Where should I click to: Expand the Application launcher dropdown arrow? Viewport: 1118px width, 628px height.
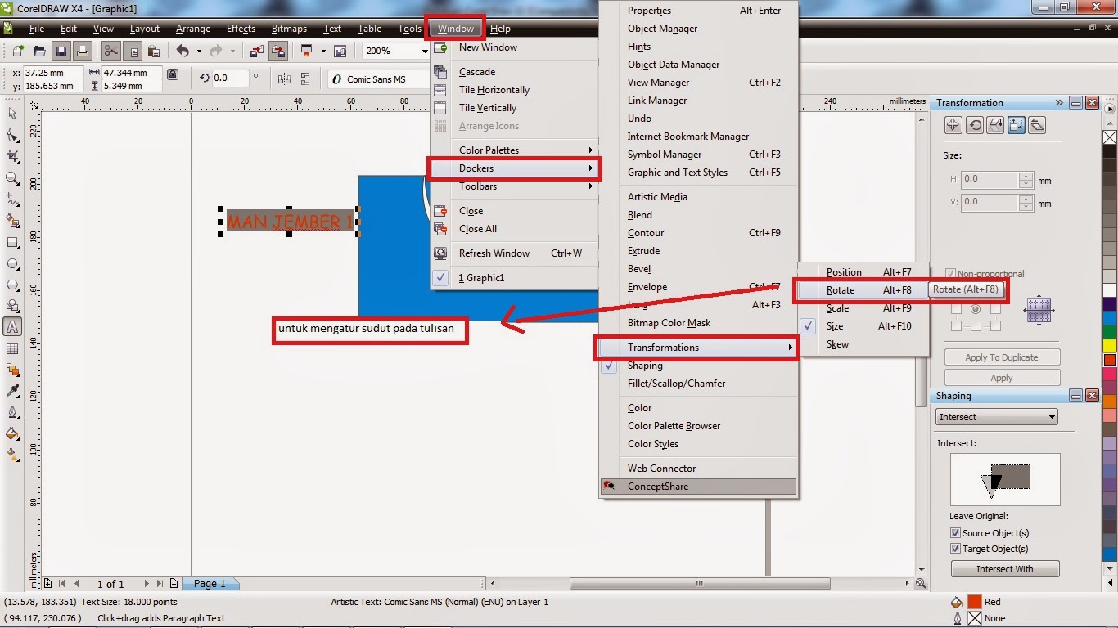click(322, 51)
